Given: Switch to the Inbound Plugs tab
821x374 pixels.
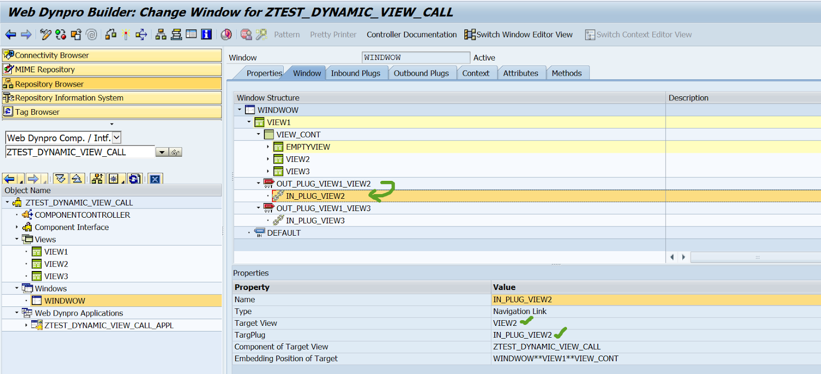Looking at the screenshot, I should point(355,73).
